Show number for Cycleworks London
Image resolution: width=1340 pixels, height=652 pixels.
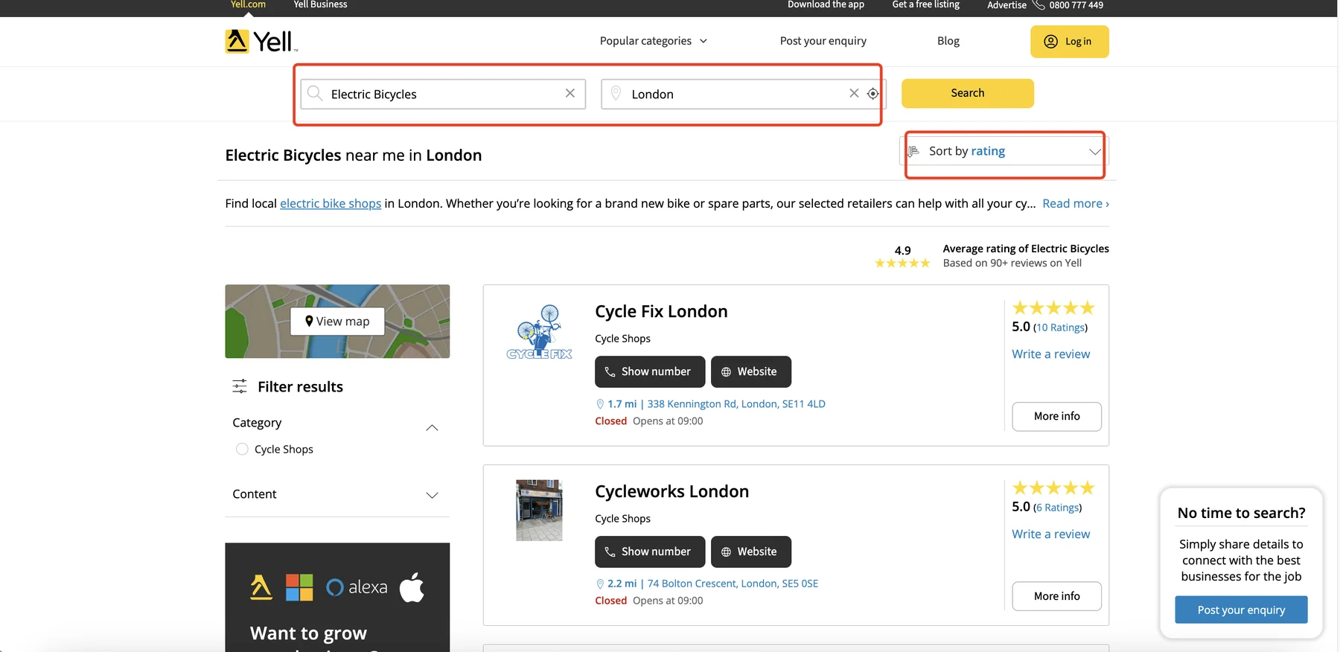650,552
